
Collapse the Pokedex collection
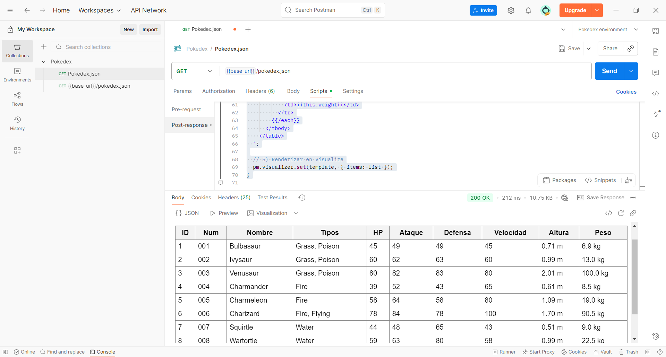click(x=44, y=62)
